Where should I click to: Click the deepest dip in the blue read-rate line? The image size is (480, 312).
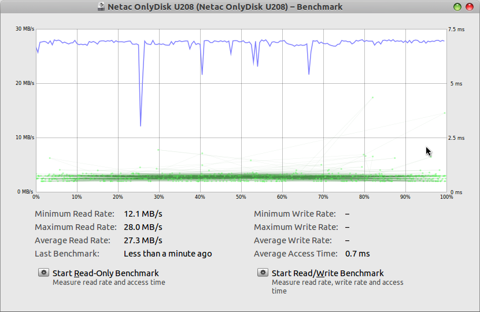point(141,125)
